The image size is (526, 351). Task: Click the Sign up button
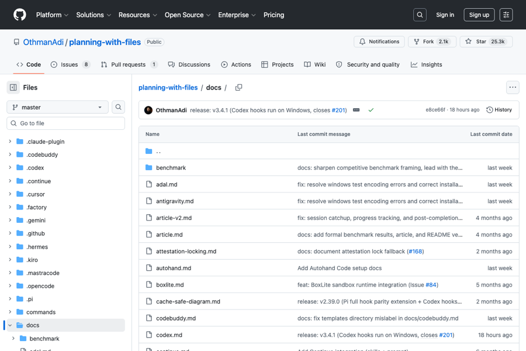coord(479,15)
